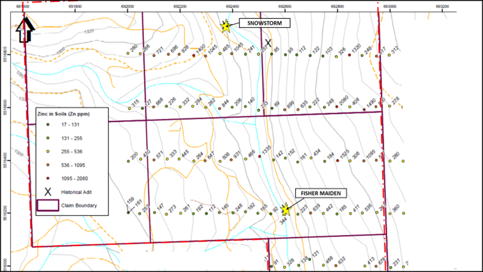Click the FISHER MAIDEN label box
Screen dimensions: 483x272
coord(322,193)
